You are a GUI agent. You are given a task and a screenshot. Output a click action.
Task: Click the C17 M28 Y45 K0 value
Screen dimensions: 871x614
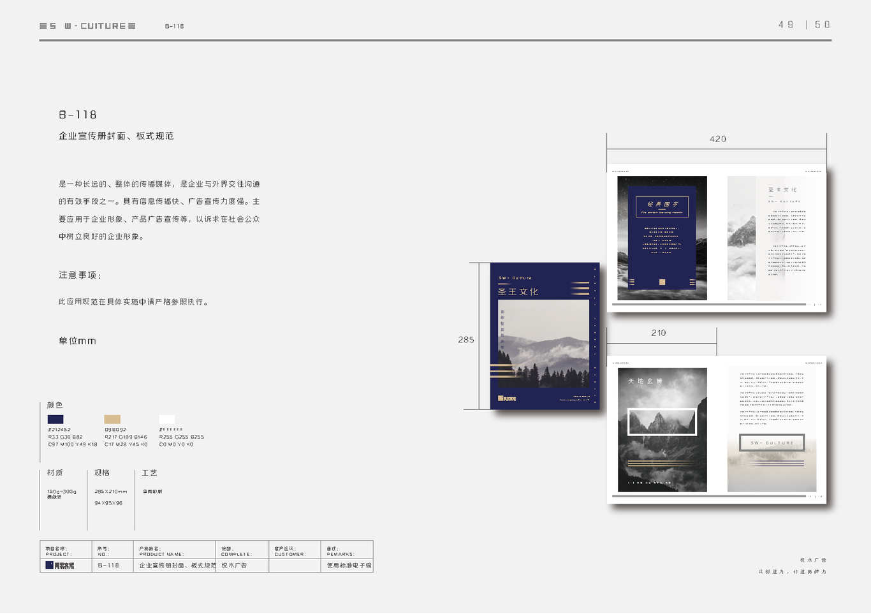coord(126,444)
